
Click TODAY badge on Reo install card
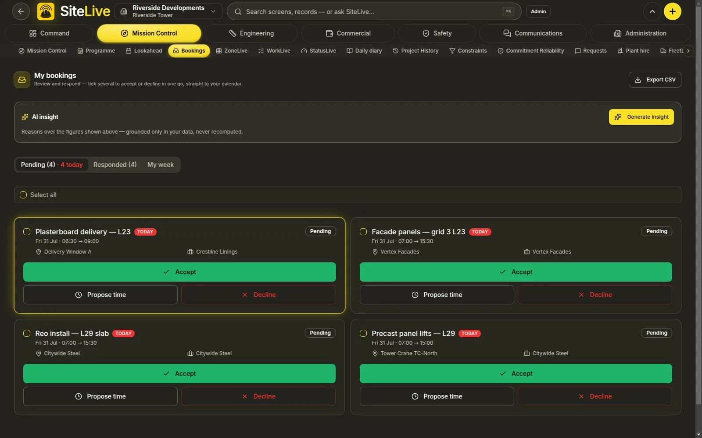tap(124, 333)
